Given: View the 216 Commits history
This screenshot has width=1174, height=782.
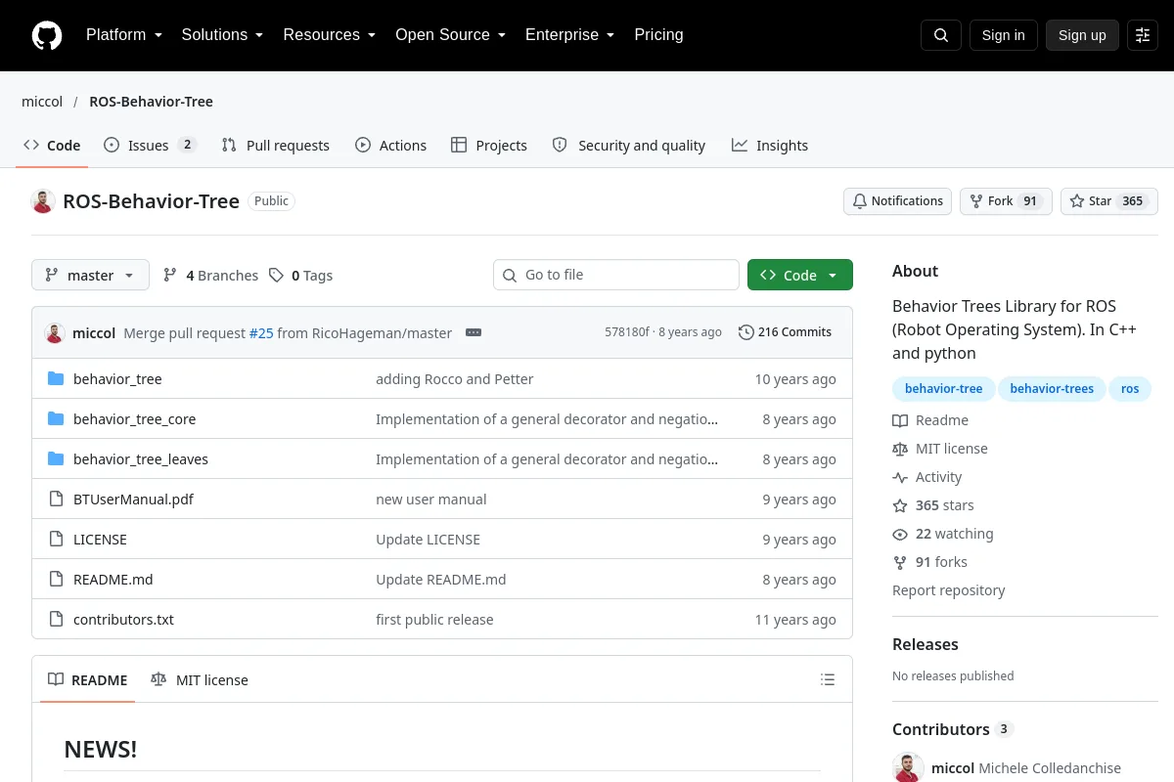Looking at the screenshot, I should (x=785, y=332).
